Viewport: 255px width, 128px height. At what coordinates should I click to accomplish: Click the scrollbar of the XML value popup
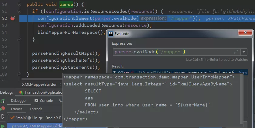(x=241, y=99)
